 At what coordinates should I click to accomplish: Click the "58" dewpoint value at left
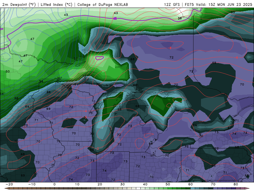pyautogui.click(x=17, y=98)
